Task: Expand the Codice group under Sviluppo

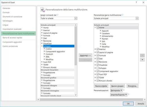Action: pos(44,49)
